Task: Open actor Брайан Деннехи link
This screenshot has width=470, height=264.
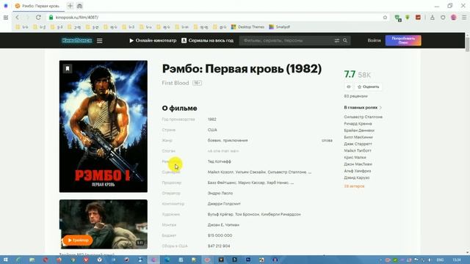Action: pos(359,131)
